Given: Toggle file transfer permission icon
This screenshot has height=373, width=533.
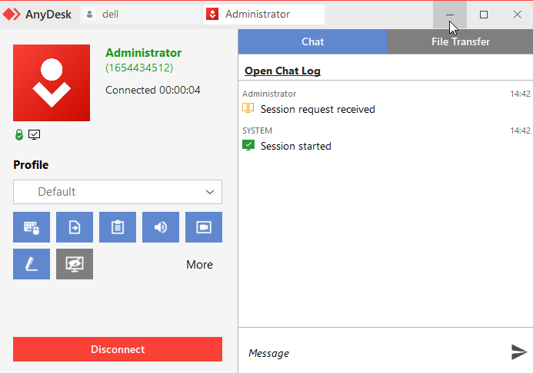Looking at the screenshot, I should coord(75,227).
